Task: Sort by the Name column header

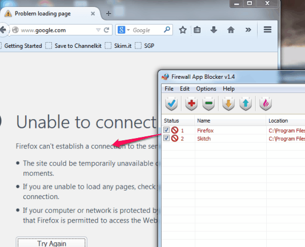Action: (230, 121)
